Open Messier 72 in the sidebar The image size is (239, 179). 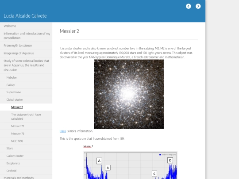coord(26,126)
